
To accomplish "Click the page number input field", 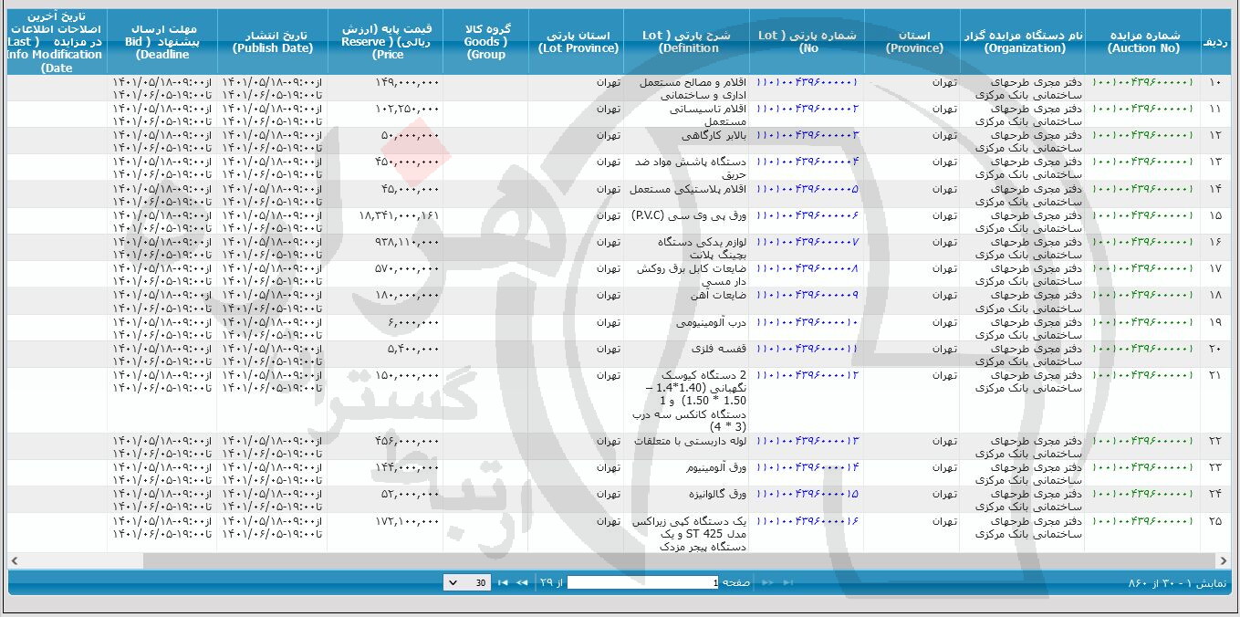I will 643,582.
